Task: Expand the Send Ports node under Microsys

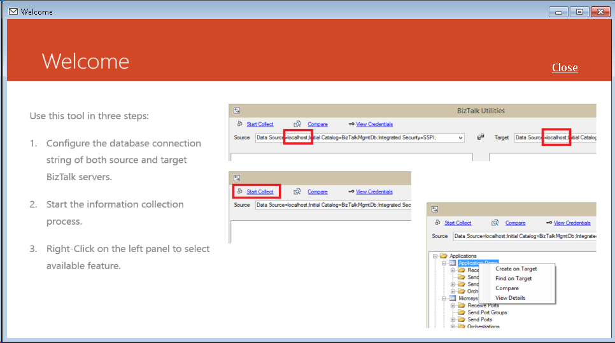Action: pos(453,319)
